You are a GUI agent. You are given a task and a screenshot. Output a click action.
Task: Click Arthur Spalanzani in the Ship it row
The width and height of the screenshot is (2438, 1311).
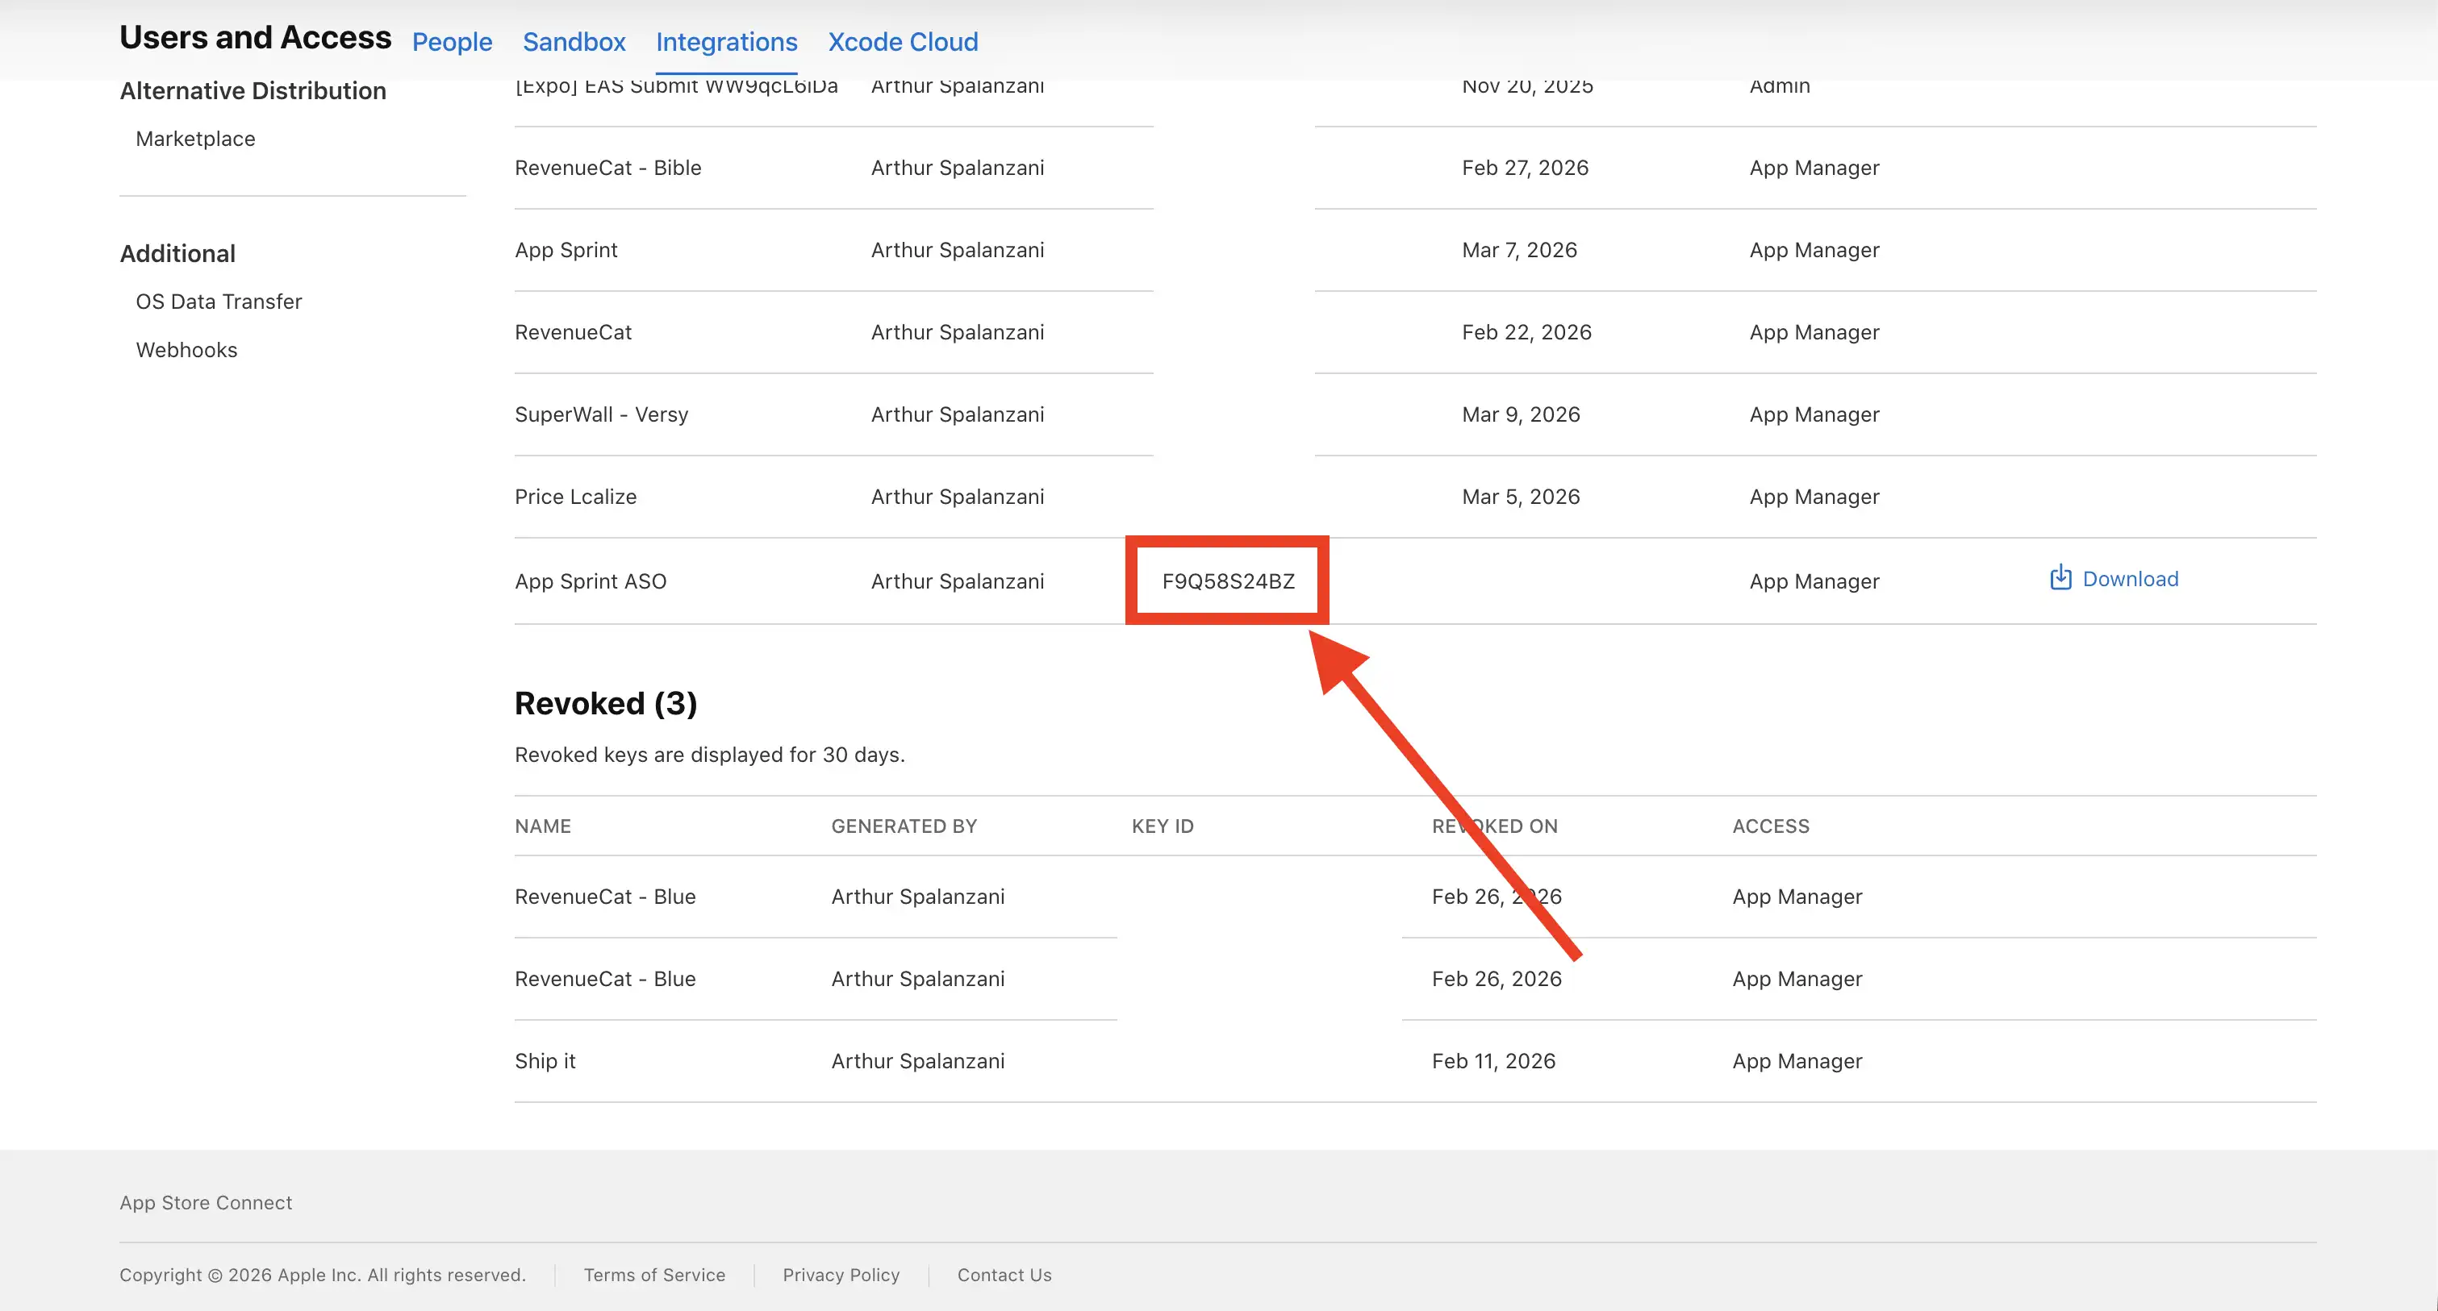918,1061
